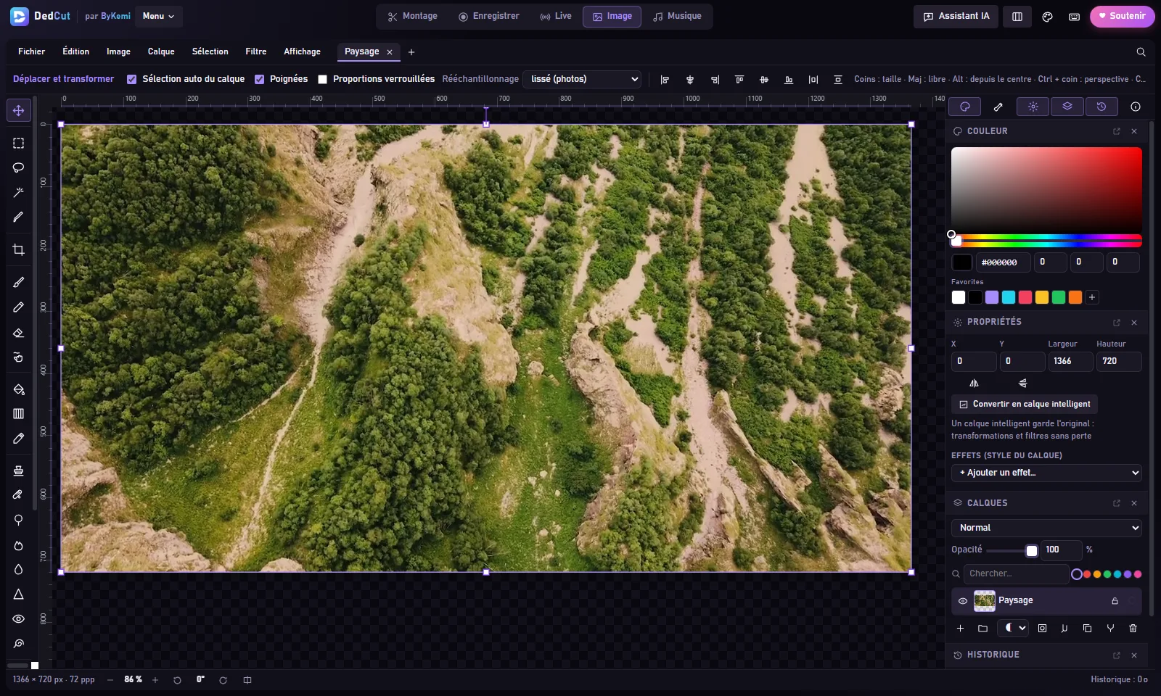Open the Rééchantillonnage lissé (photos) dropdown

pyautogui.click(x=583, y=79)
